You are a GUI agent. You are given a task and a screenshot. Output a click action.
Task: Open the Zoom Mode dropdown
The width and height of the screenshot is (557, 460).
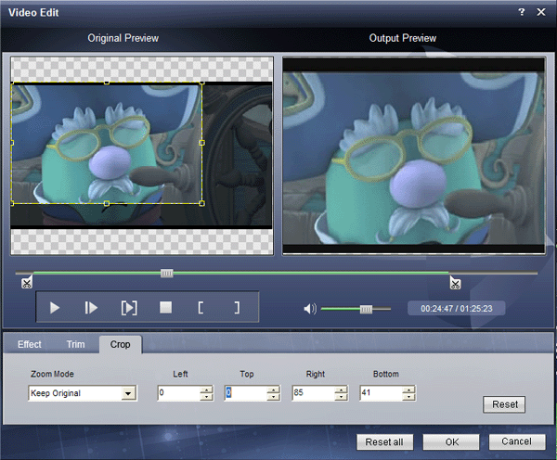pos(128,393)
